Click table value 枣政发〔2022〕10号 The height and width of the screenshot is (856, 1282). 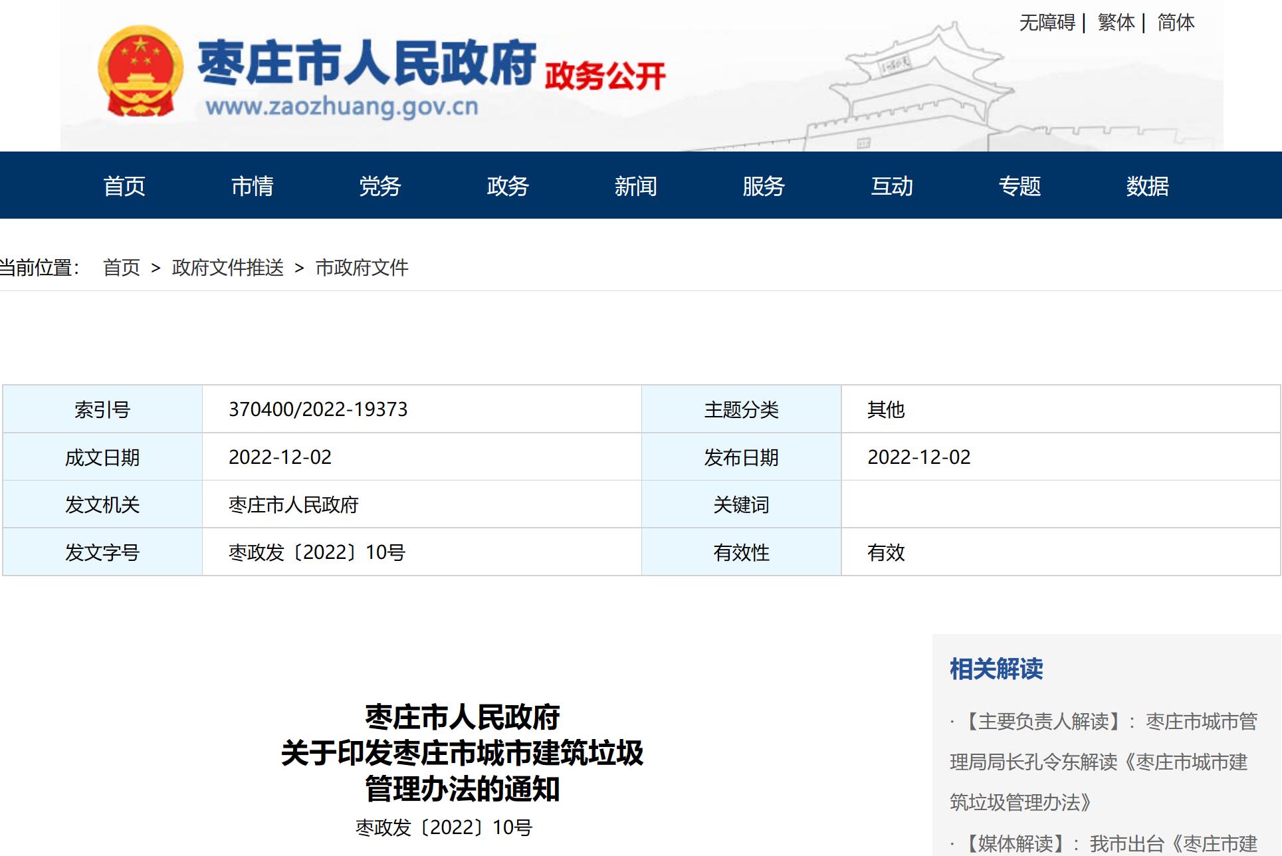point(317,552)
